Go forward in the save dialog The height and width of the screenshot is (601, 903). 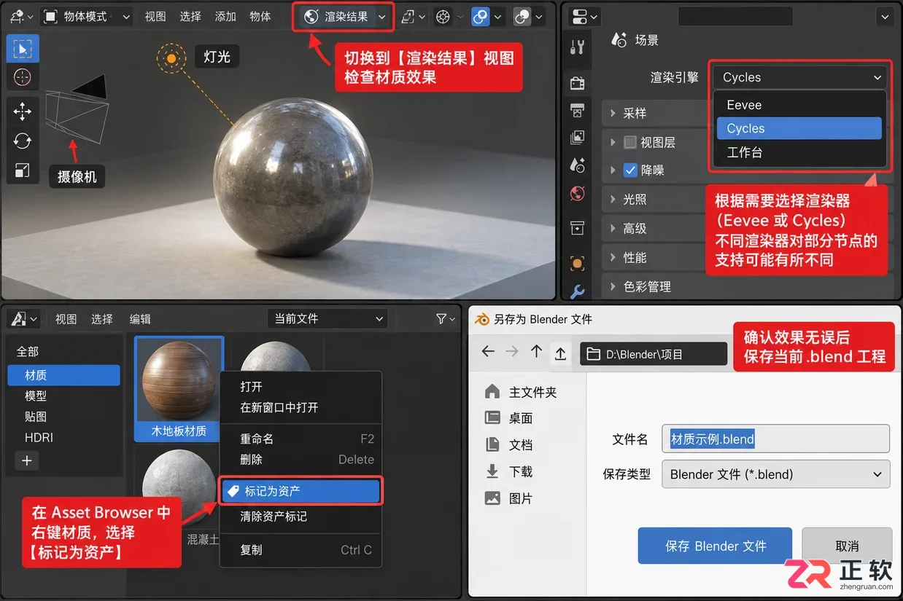512,351
